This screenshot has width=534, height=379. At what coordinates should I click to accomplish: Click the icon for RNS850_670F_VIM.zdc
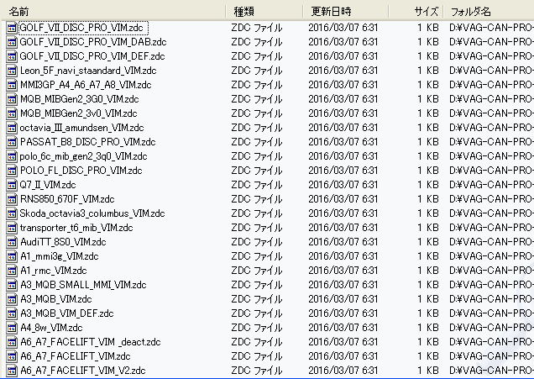[x=12, y=199]
